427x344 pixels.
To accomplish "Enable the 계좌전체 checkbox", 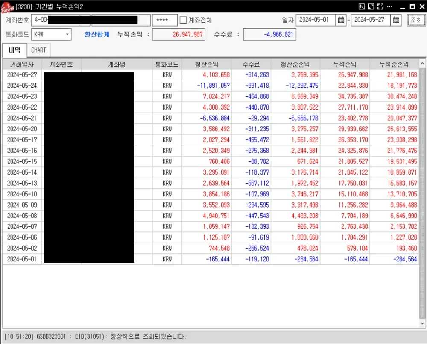I will (183, 20).
